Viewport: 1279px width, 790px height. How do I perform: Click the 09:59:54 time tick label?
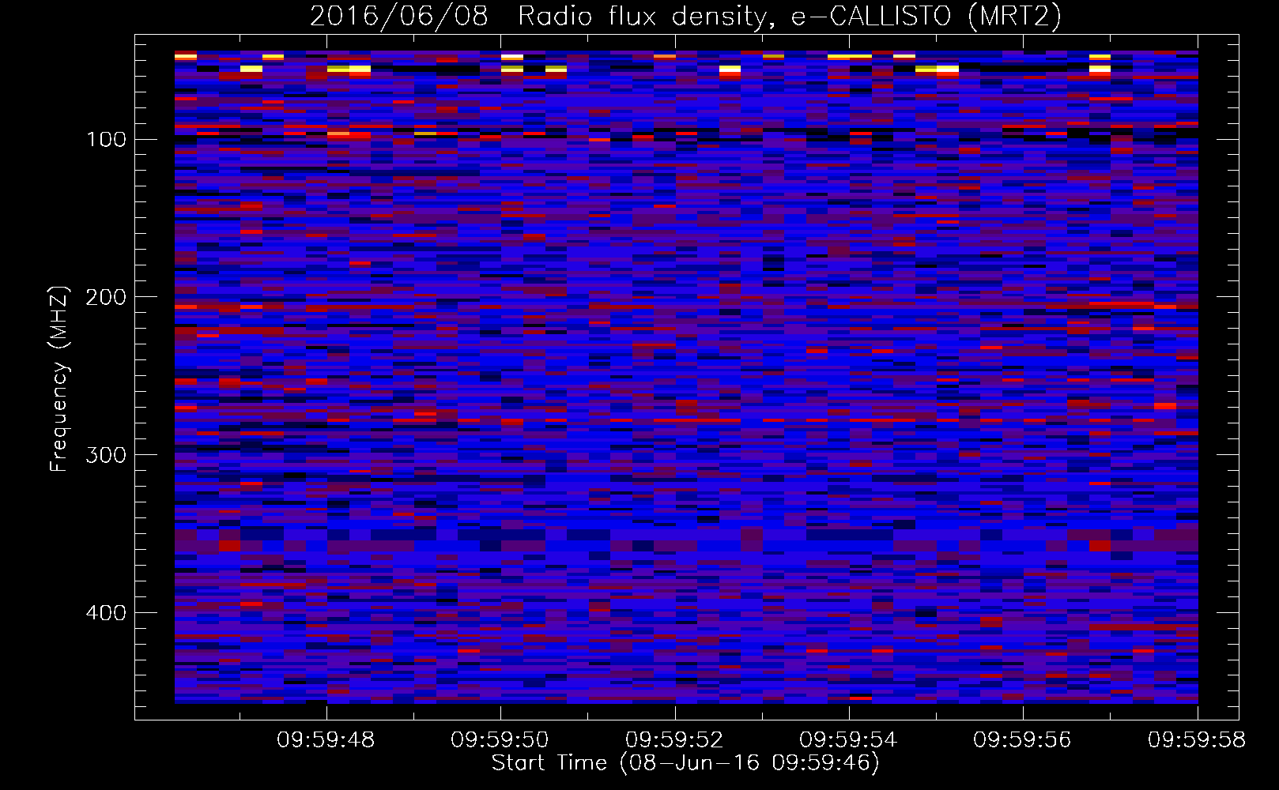click(x=848, y=740)
